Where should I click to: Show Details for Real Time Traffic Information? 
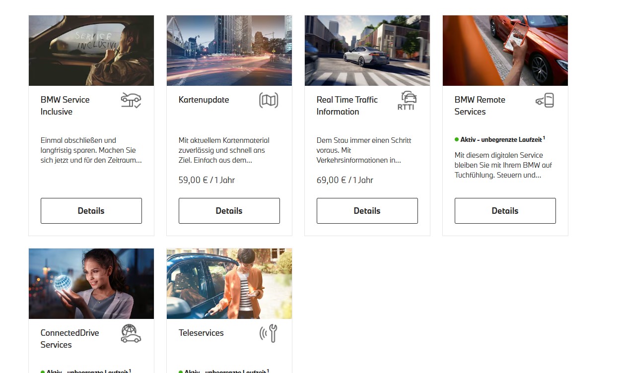367,211
